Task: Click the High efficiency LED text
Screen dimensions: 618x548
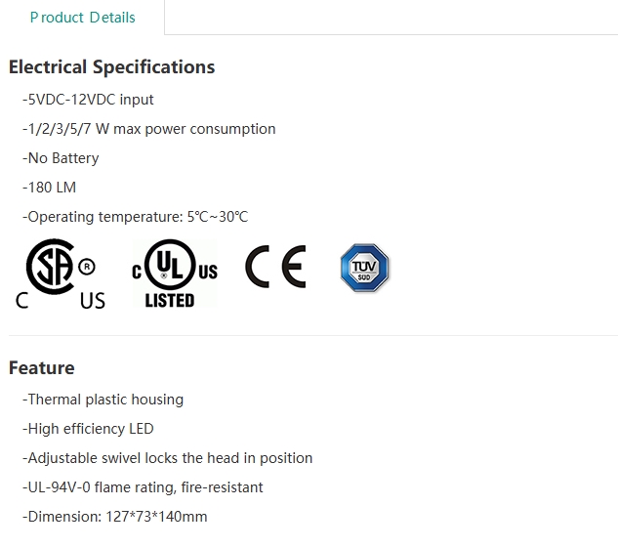Action: point(88,429)
